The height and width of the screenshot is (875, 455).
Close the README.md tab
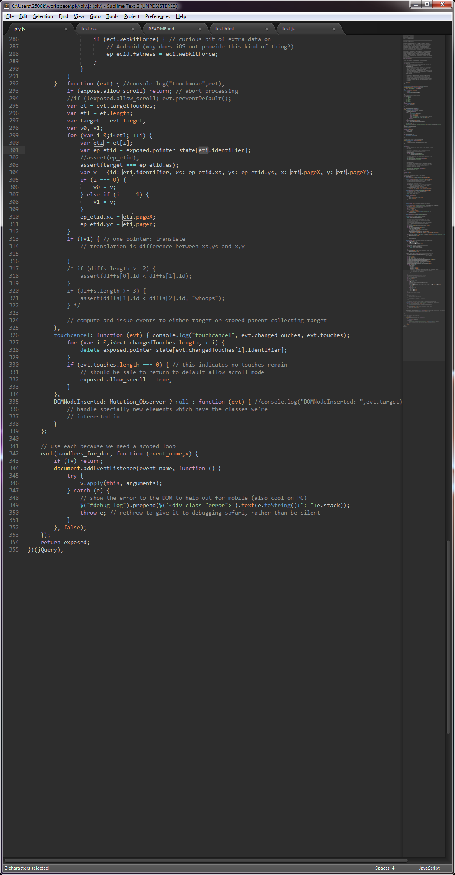click(x=199, y=29)
